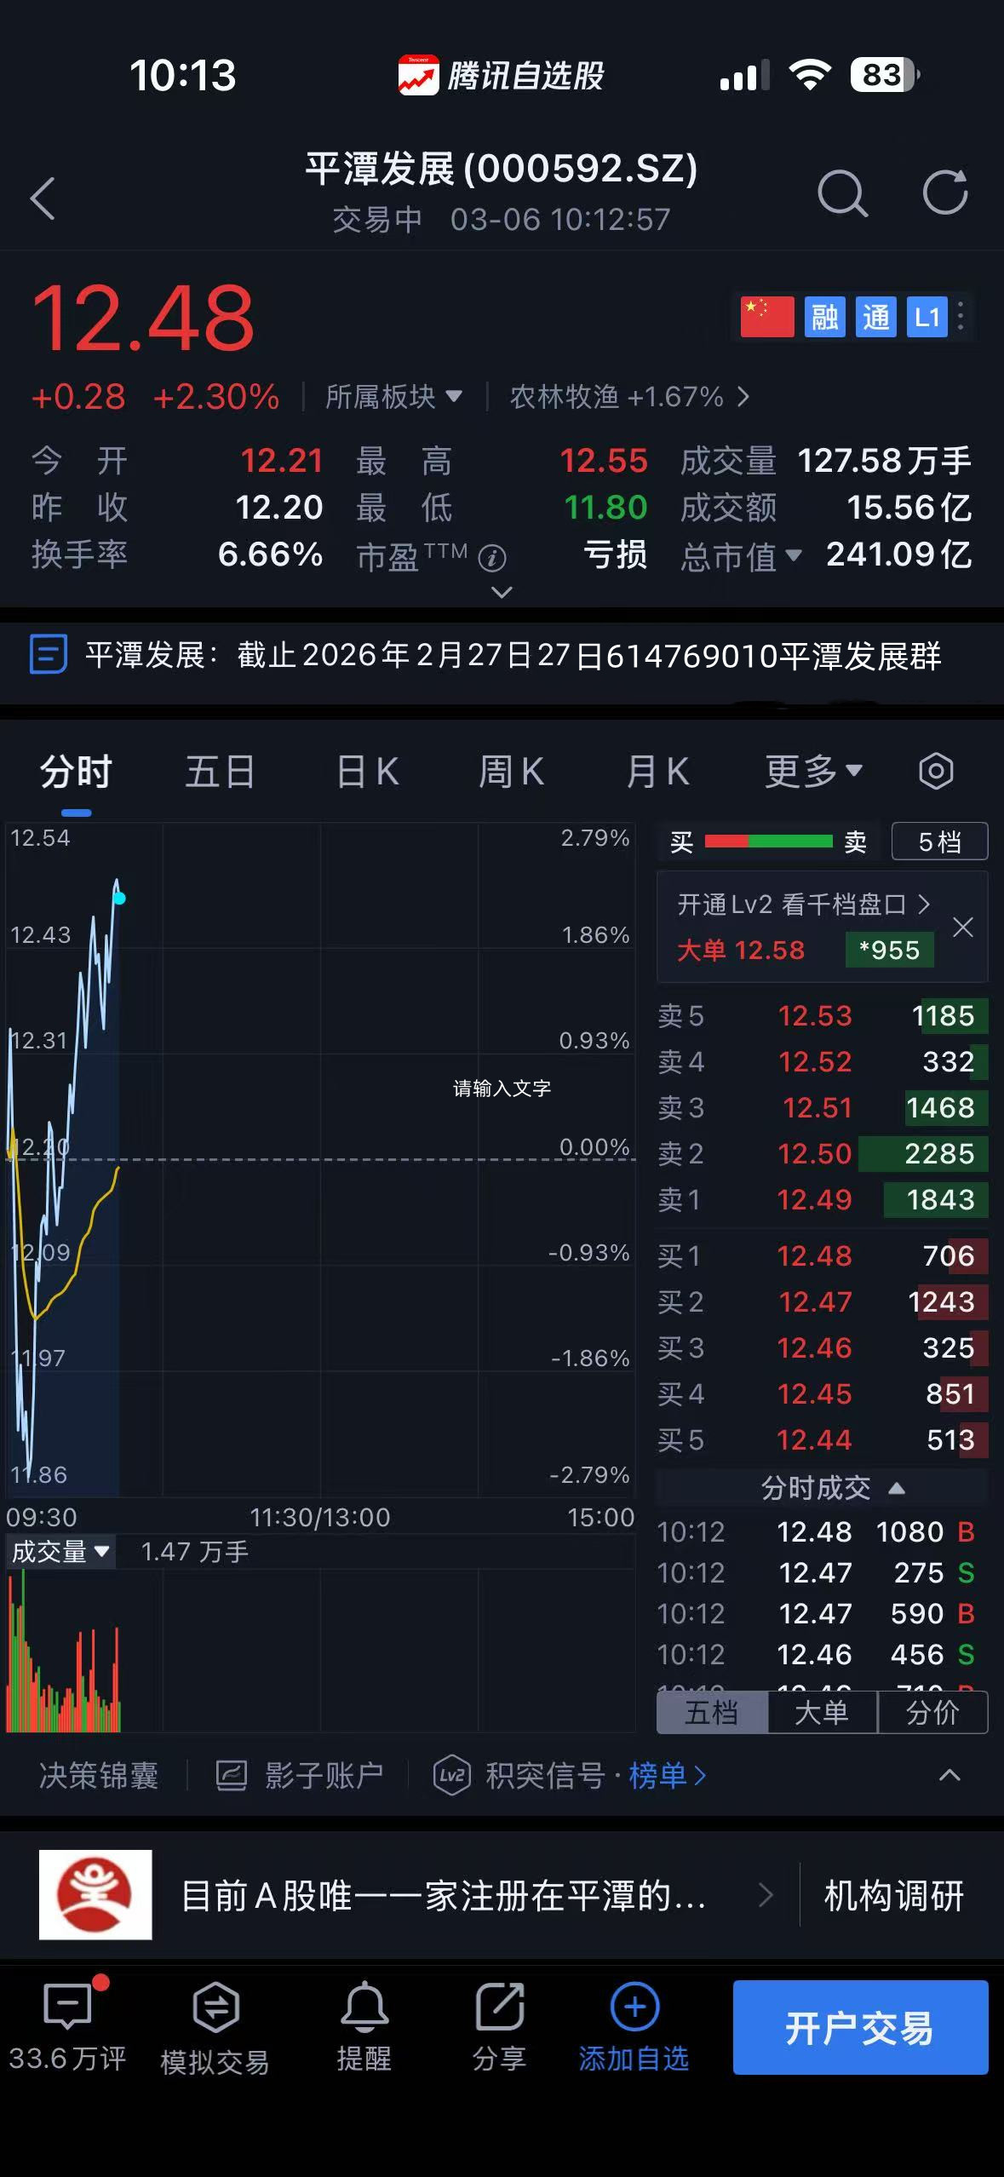Expand the 所属板块 dropdown
This screenshot has height=2177, width=1004.
pyautogui.click(x=393, y=397)
